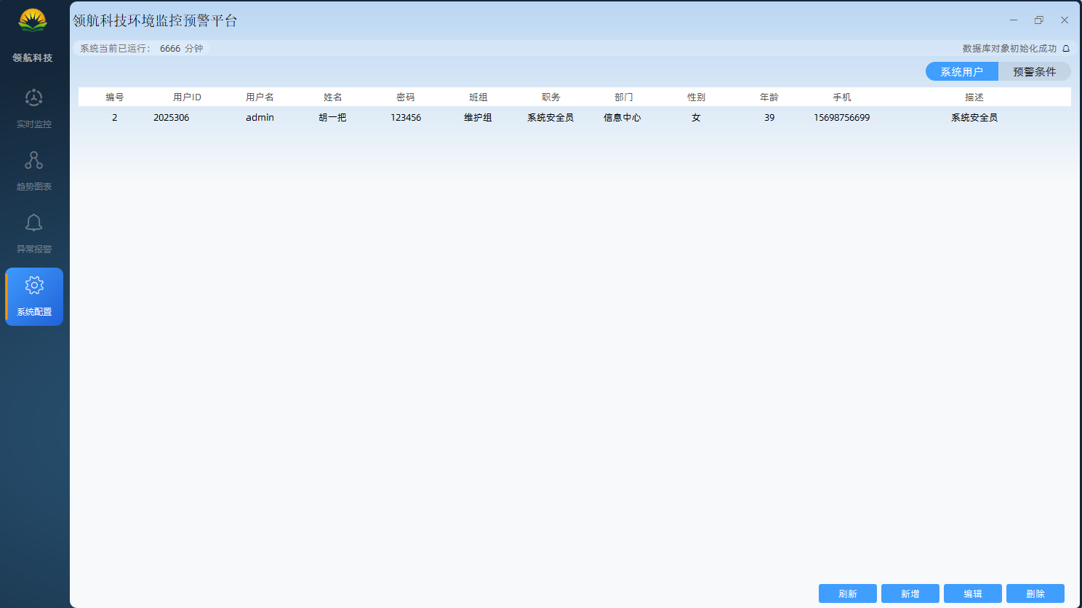Viewport: 1082px width, 608px height.
Task: Close the application window
Action: tap(1065, 20)
